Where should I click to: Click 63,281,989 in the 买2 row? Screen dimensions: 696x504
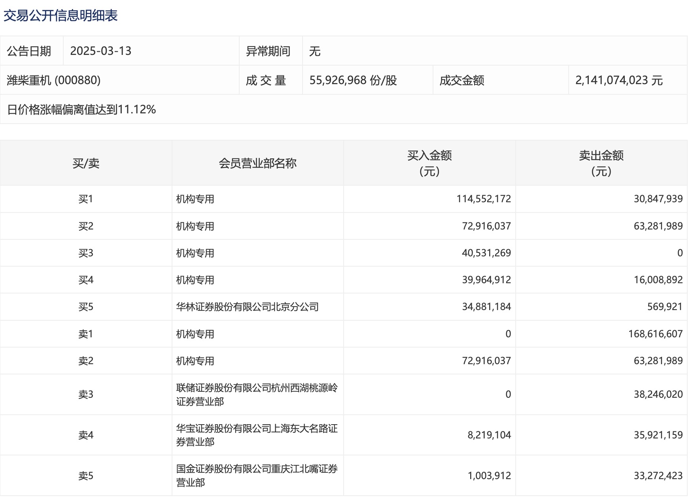658,226
